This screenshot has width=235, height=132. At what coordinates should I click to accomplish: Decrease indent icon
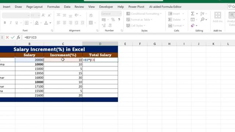point(76,23)
